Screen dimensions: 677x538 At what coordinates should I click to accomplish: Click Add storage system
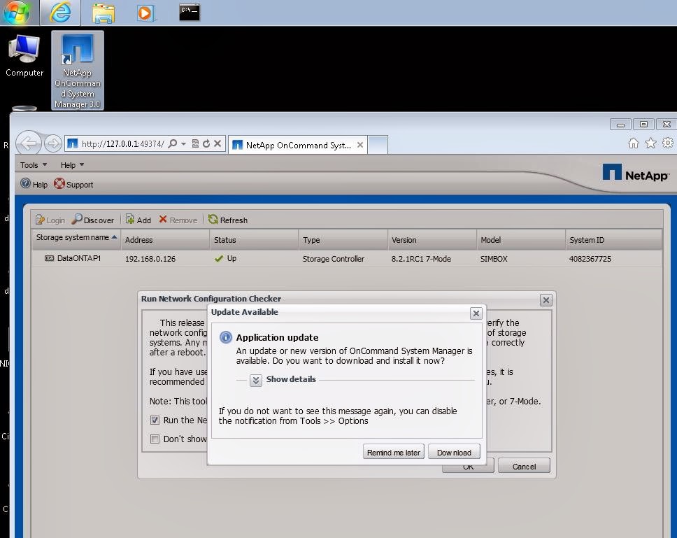(138, 220)
